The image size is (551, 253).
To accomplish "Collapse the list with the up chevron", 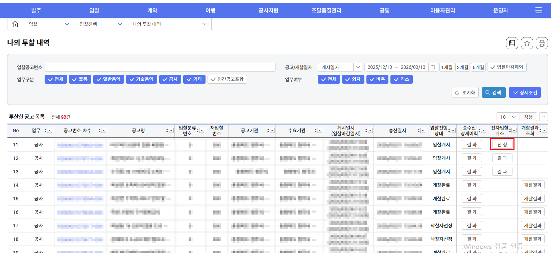I will coord(544,117).
